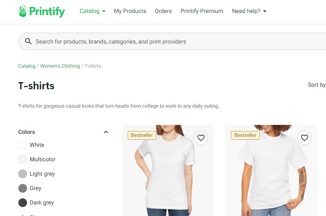Open the Catalog dropdown menu
This screenshot has height=216, width=326.
click(x=92, y=11)
